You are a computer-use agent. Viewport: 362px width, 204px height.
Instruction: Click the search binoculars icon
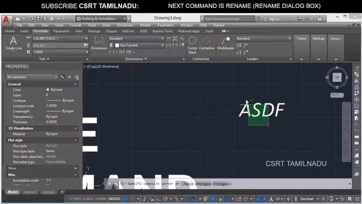pos(258,19)
